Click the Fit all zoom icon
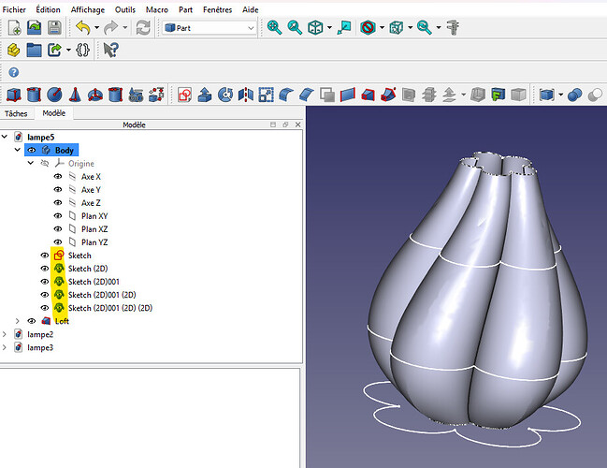The width and height of the screenshot is (607, 468). pyautogui.click(x=275, y=28)
